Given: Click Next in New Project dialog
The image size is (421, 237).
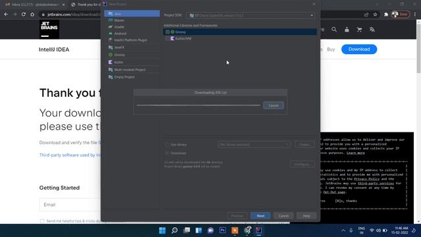Looking at the screenshot, I should pyautogui.click(x=260, y=216).
